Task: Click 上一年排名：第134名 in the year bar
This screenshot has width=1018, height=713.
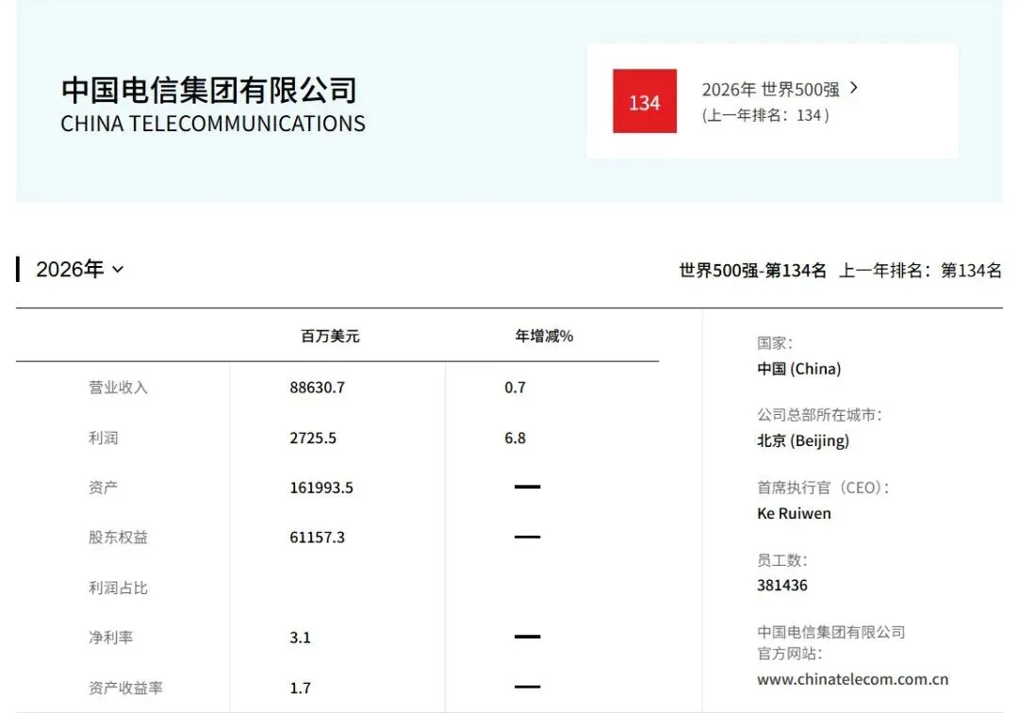Action: [920, 270]
